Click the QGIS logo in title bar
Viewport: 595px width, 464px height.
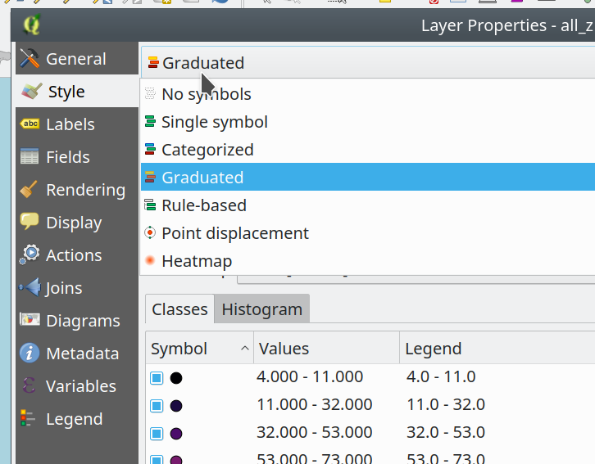[31, 25]
